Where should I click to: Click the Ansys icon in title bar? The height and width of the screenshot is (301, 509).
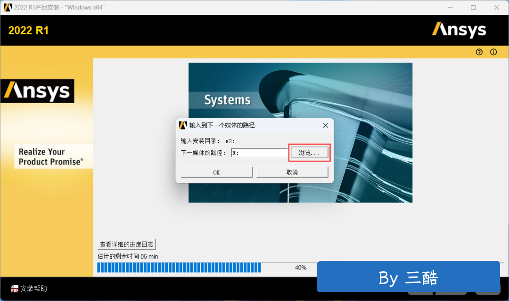coord(8,8)
